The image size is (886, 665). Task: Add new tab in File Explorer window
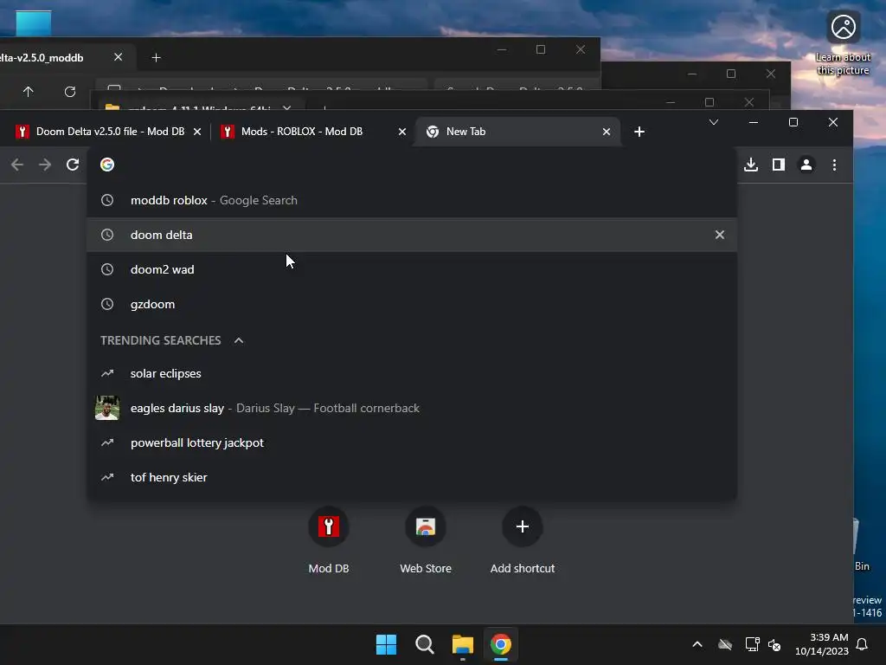(x=156, y=58)
